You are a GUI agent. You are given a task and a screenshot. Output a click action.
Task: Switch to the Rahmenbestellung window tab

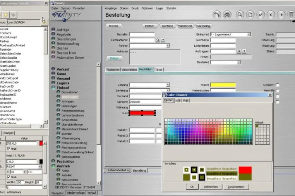(119, 170)
